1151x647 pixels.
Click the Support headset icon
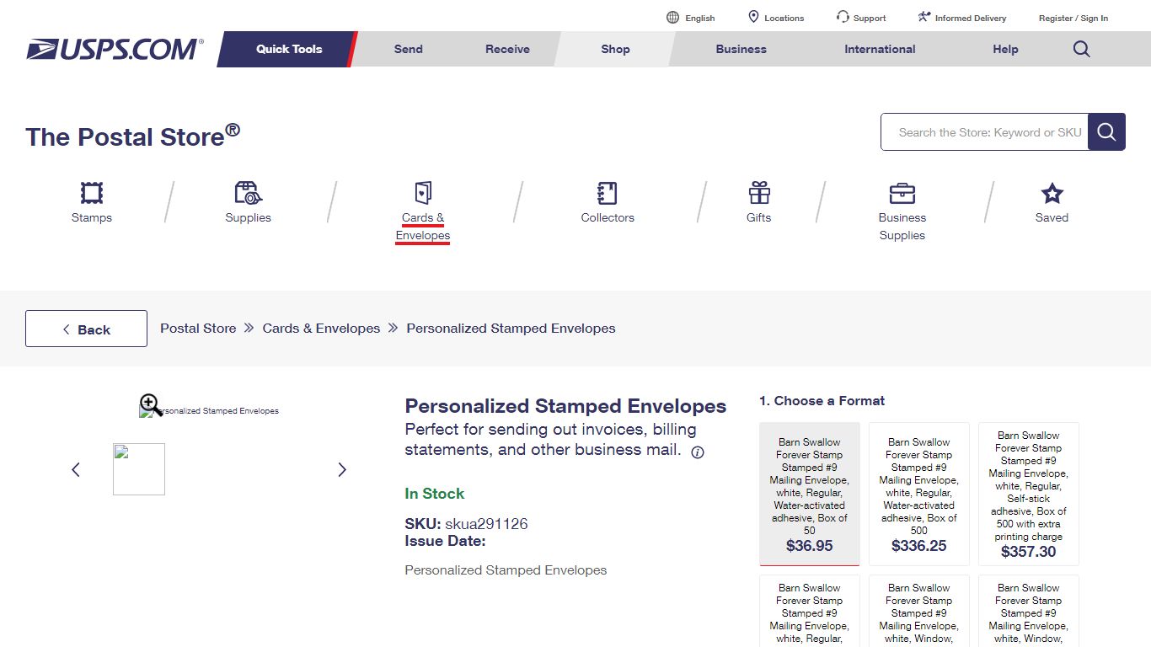point(843,17)
